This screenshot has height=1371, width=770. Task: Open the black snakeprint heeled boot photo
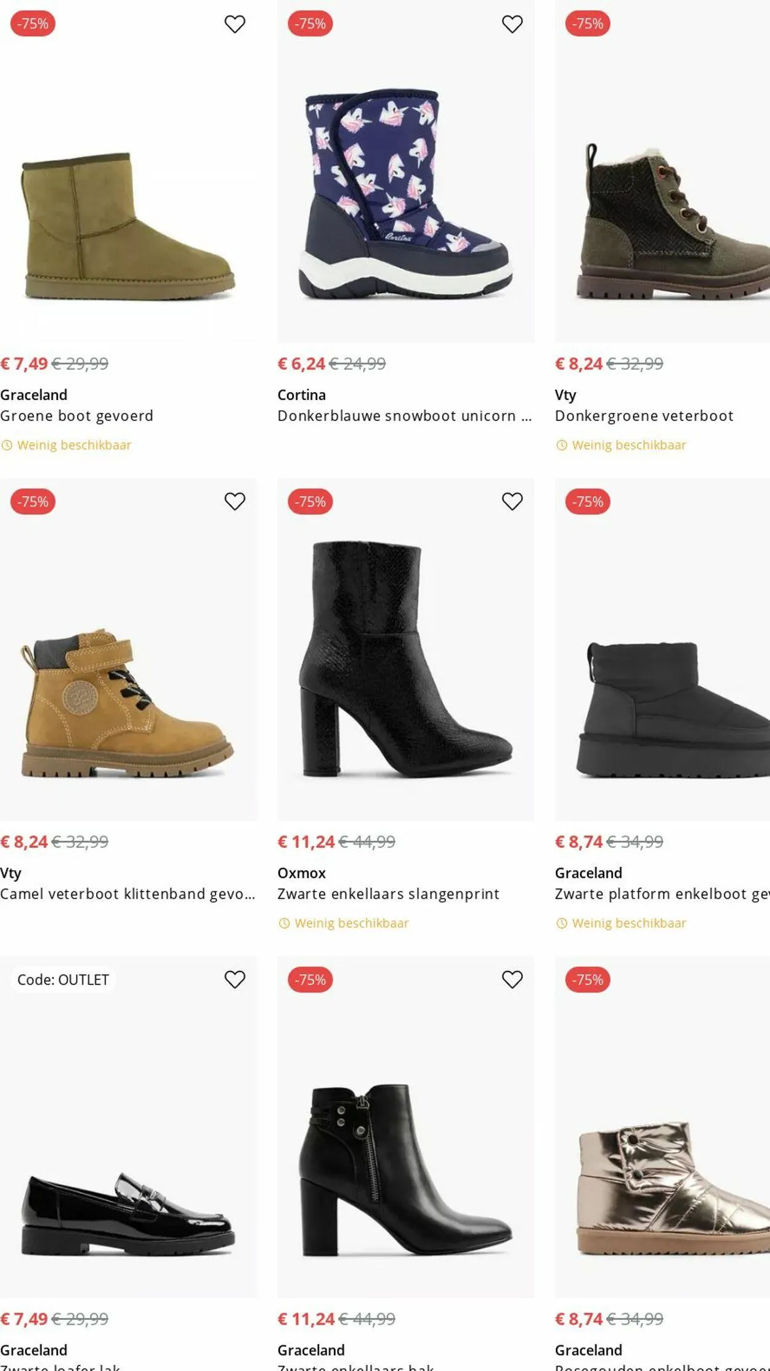405,660
